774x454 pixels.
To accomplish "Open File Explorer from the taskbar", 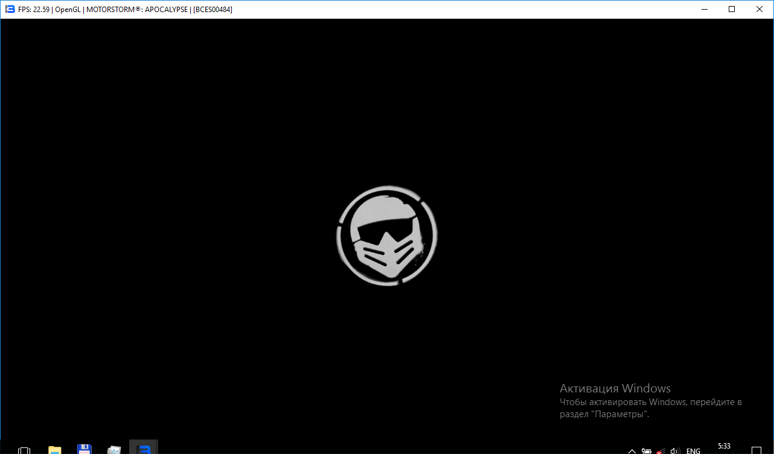I will [55, 450].
